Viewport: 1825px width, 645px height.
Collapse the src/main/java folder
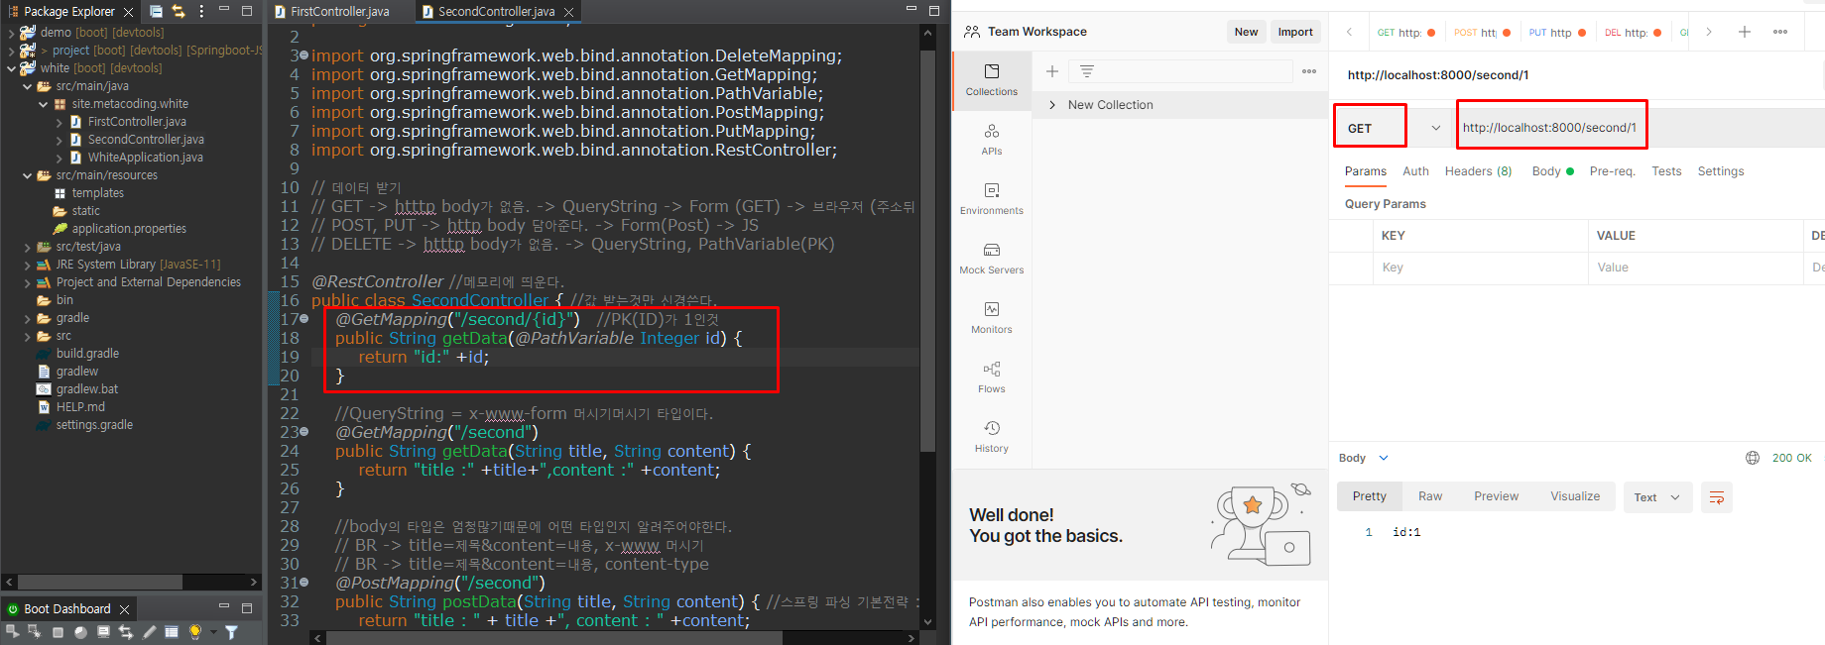pos(27,86)
